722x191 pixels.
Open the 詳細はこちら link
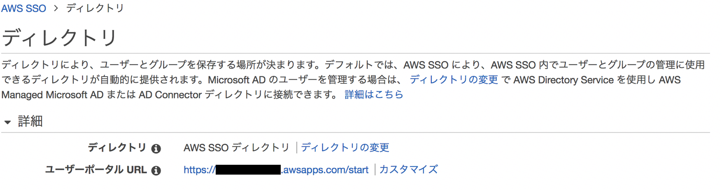374,95
